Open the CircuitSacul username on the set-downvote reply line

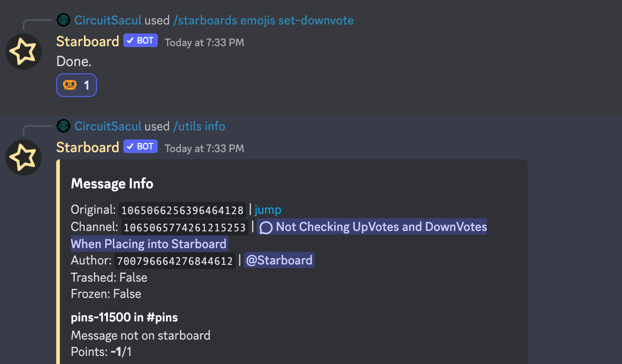(x=108, y=20)
